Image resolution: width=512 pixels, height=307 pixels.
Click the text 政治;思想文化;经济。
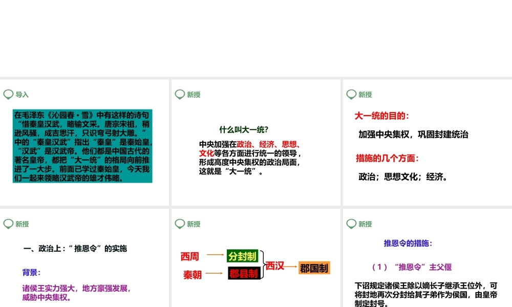pos(403,177)
